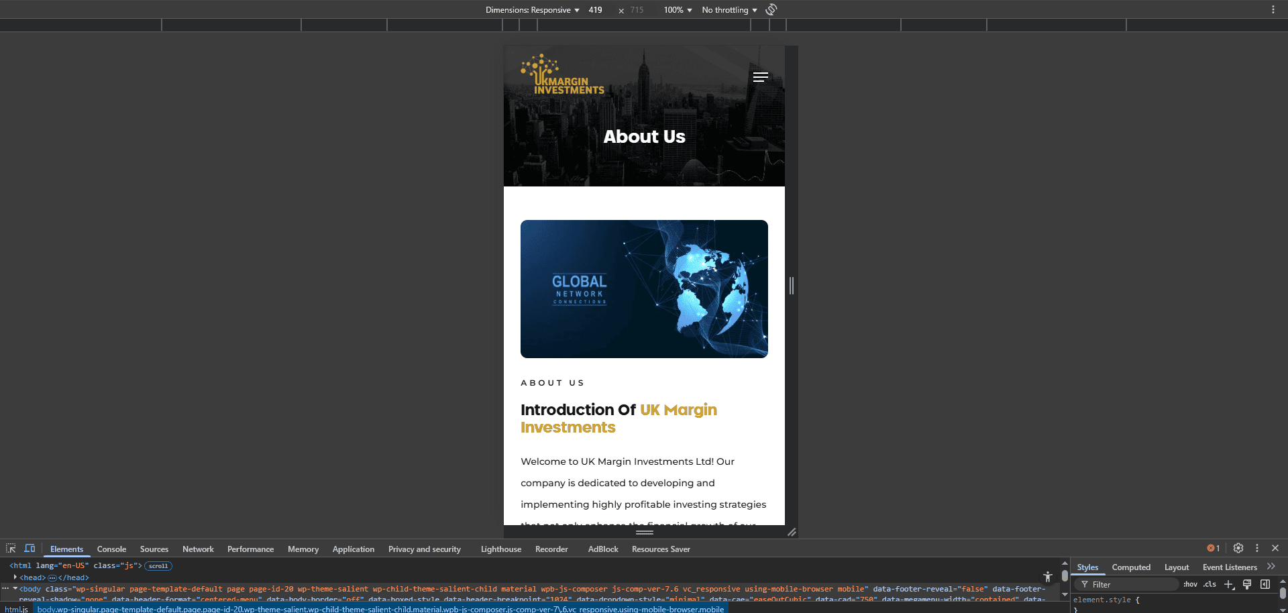Toggle the .cls classes button
This screenshot has height=613, width=1288.
1210,584
